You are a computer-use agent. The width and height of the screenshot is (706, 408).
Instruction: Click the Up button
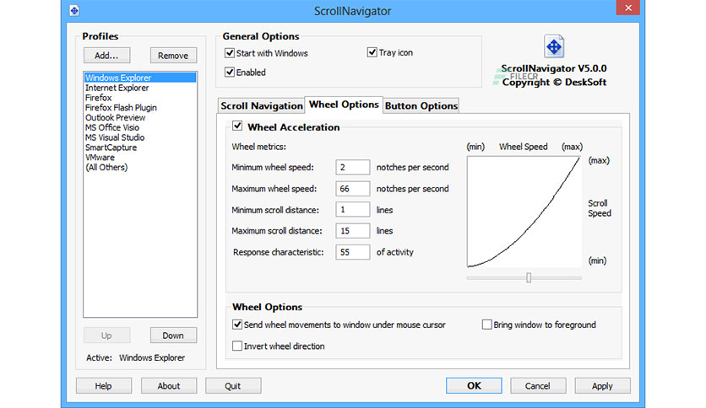pos(106,336)
